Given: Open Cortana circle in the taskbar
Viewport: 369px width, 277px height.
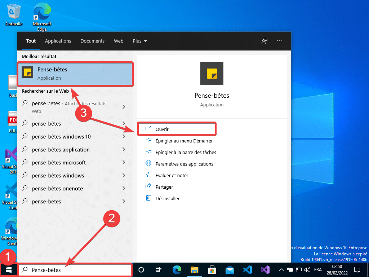Looking at the screenshot, I should tap(141, 270).
